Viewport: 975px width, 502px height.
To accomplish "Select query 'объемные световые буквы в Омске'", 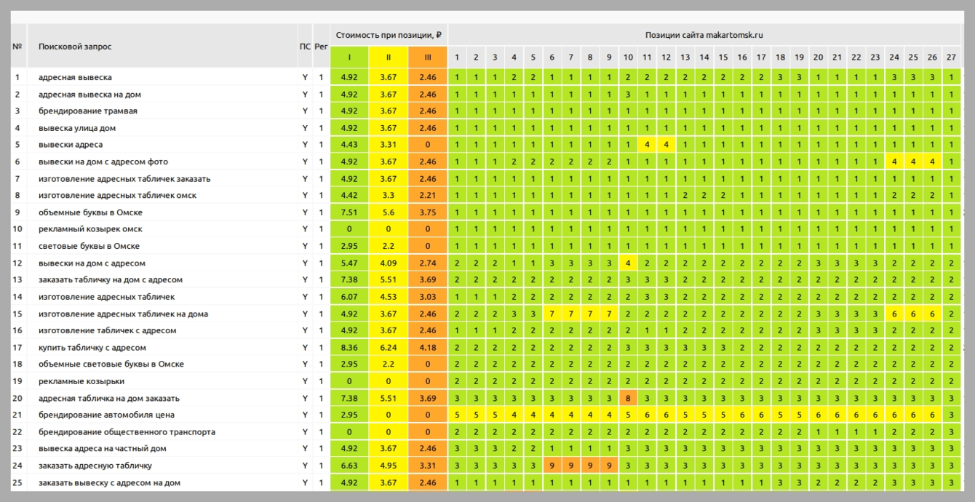I will pos(111,364).
